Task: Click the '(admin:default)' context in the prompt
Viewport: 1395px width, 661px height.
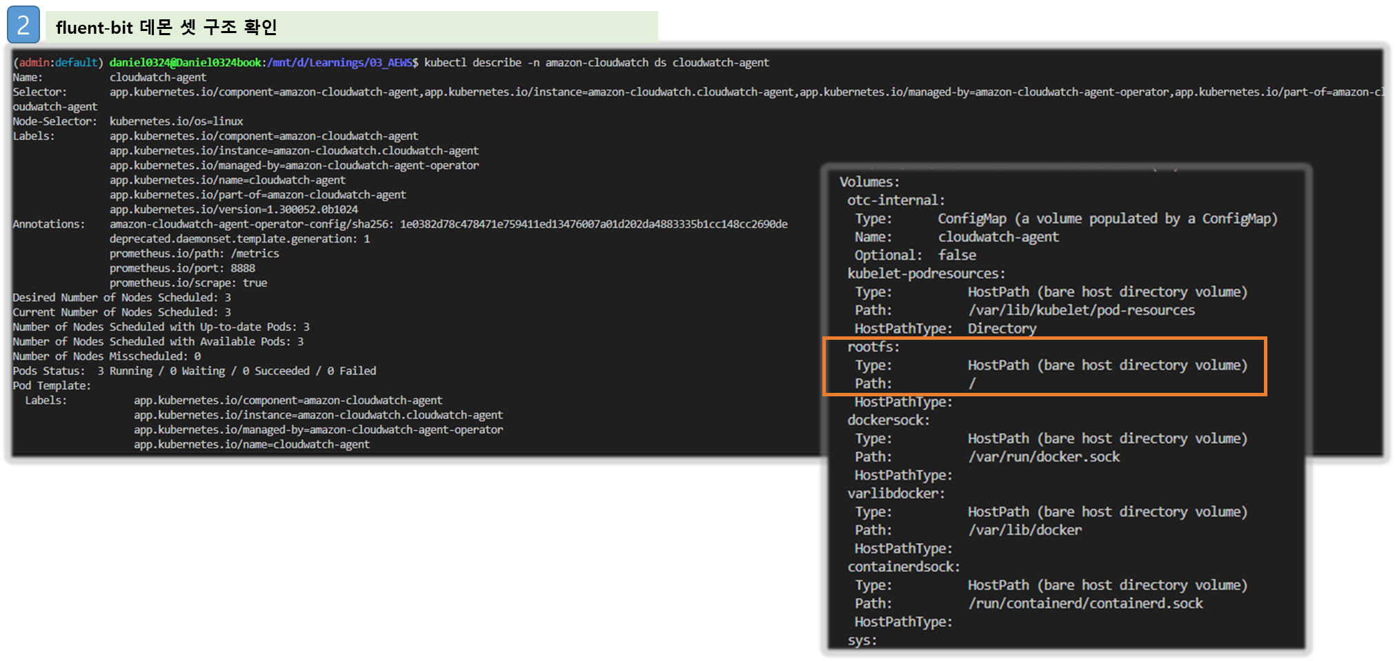Action: coord(58,63)
